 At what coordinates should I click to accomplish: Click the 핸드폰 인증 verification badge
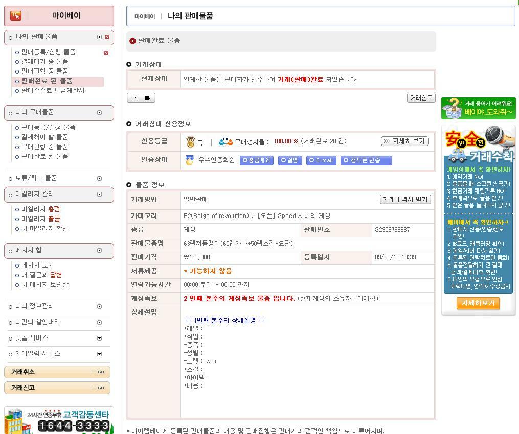point(366,160)
